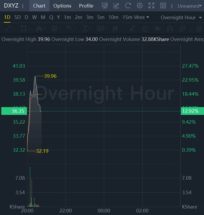Select the 1D timeframe
204x215 pixels.
pyautogui.click(x=7, y=17)
